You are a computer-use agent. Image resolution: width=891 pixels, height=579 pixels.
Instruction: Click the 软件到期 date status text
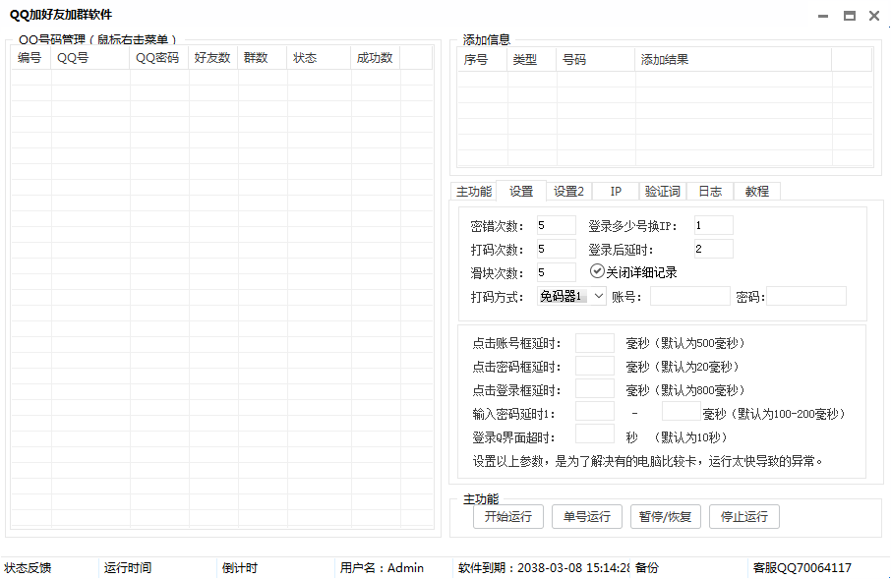click(544, 567)
